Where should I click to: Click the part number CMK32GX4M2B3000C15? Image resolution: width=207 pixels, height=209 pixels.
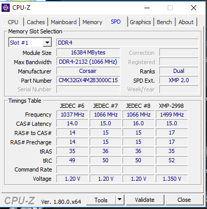point(88,80)
